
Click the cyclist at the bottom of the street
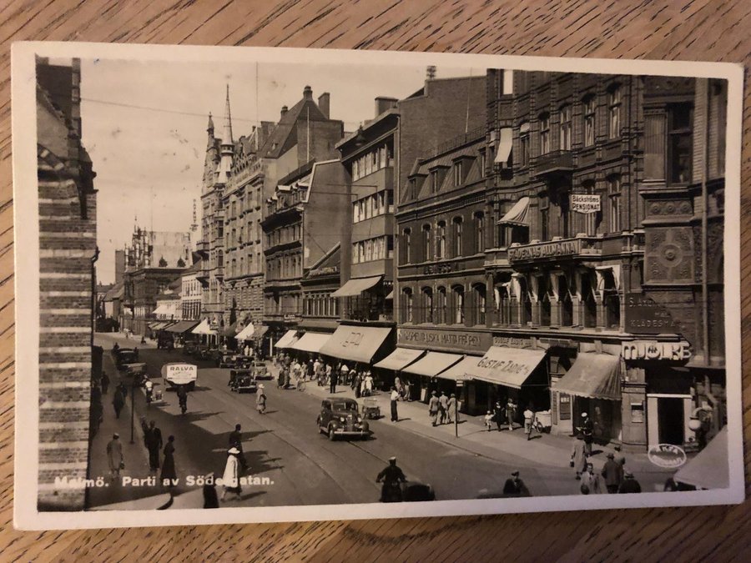point(391,480)
